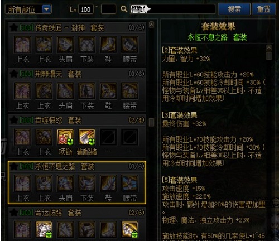Select the 下装 icon in 永恒不息之路 set
Viewport: 279px width, 241px height.
point(87,184)
